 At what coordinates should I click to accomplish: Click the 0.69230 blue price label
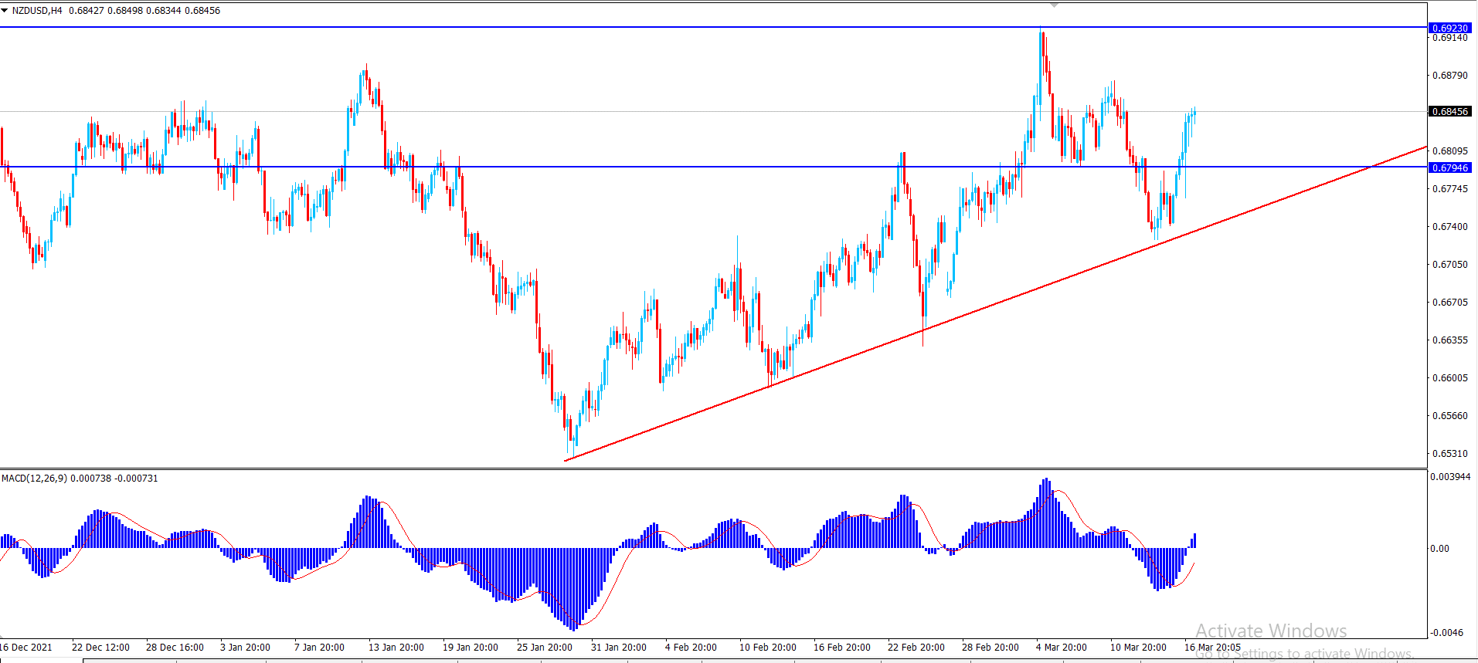[1450, 28]
